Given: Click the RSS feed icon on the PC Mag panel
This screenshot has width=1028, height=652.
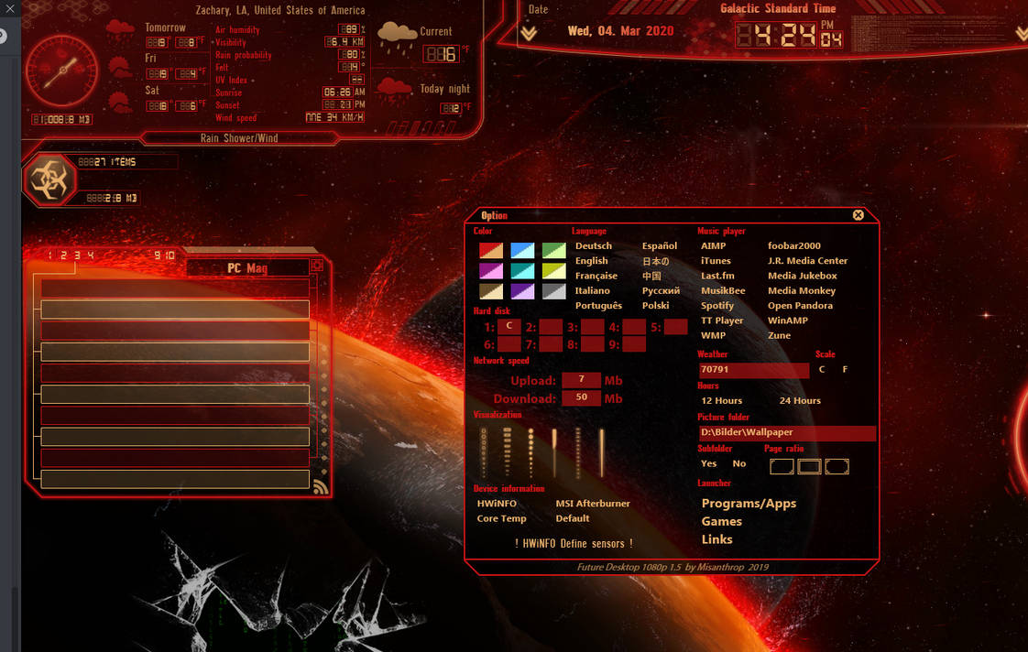Looking at the screenshot, I should coord(322,487).
